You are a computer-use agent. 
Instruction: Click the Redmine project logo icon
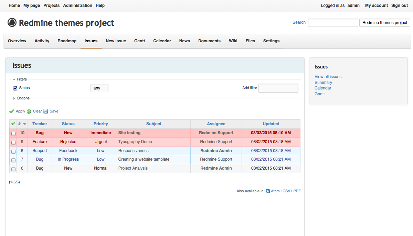(x=12, y=23)
